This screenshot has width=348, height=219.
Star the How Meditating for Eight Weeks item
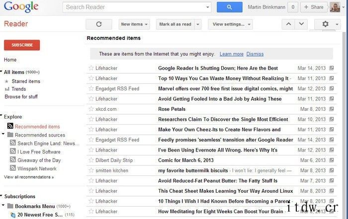(x=91, y=211)
